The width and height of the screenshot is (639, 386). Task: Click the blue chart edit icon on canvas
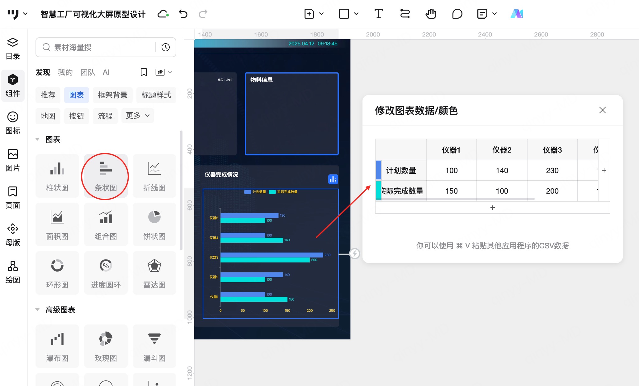click(333, 179)
